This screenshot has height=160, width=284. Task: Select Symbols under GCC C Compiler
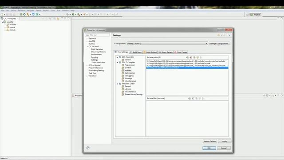point(128,68)
